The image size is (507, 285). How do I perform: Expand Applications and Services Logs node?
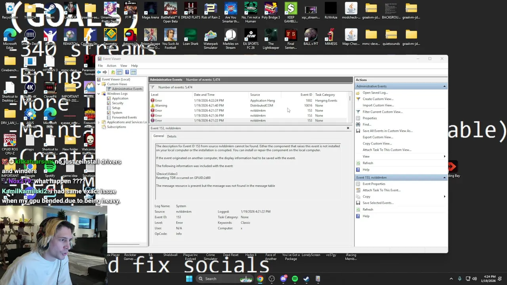[x=99, y=122]
